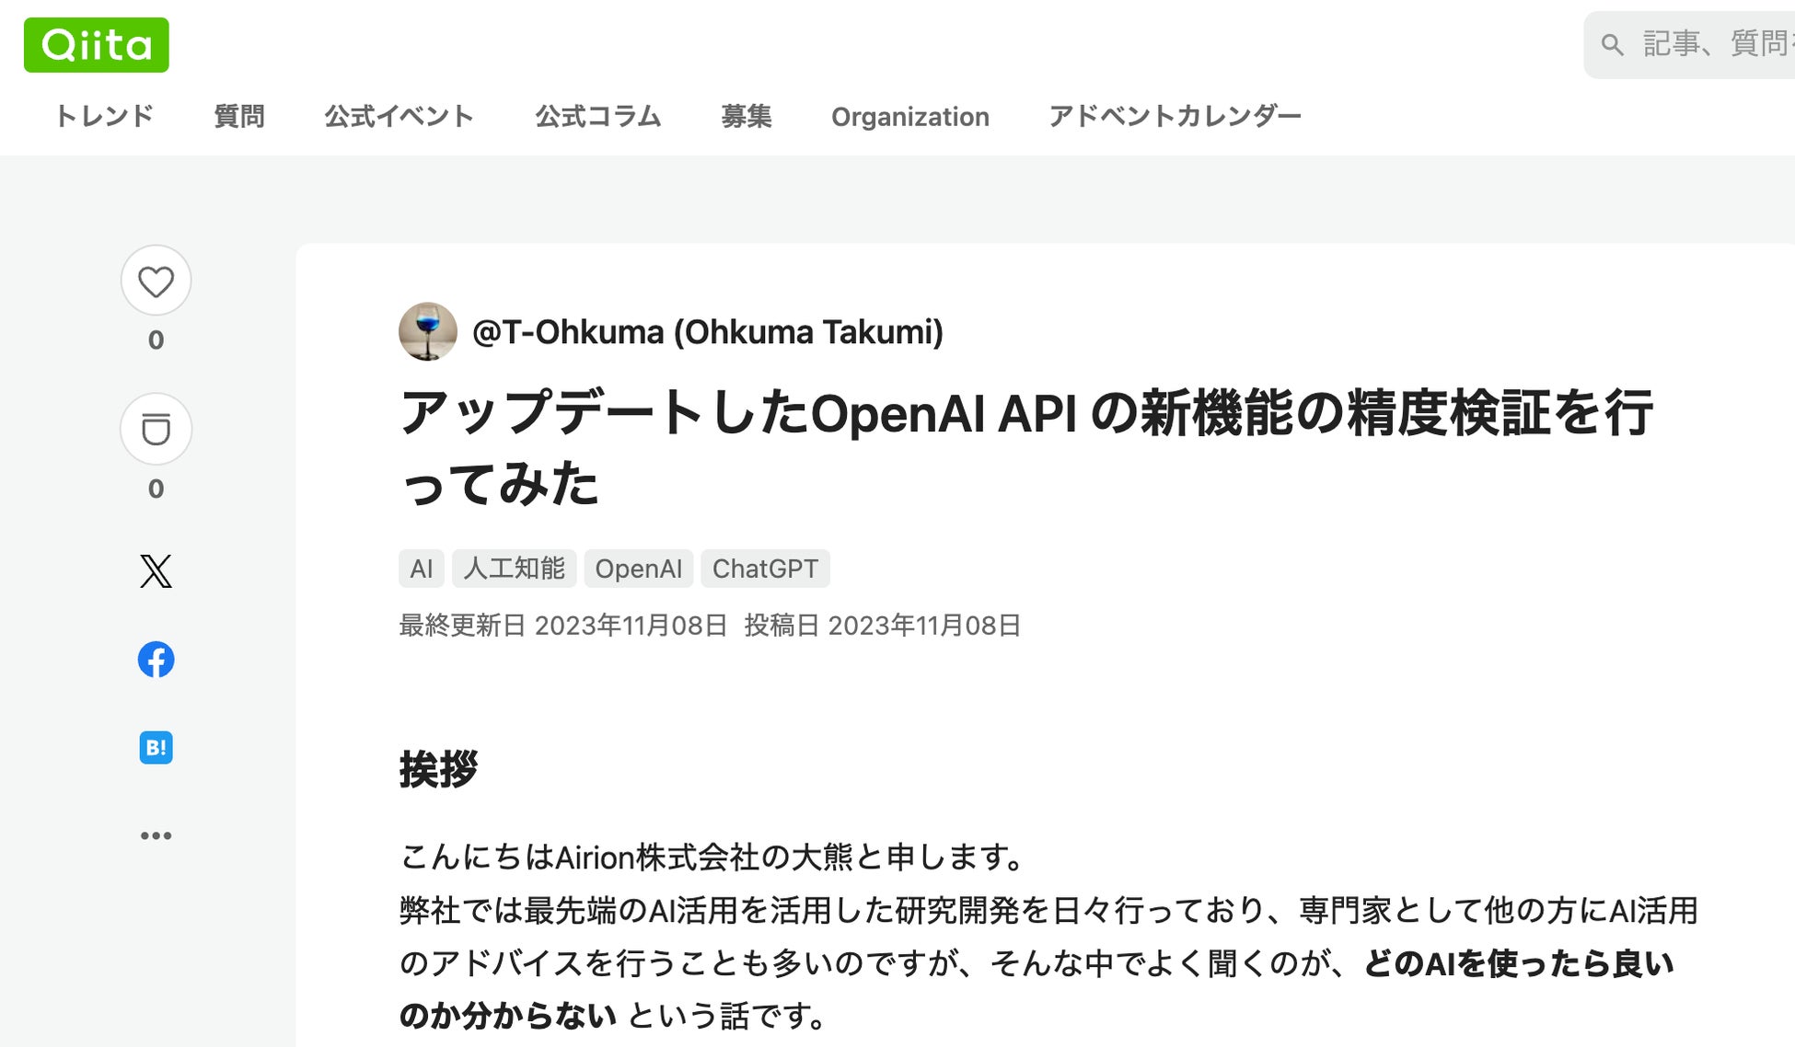Select 公式コラム in navigation
This screenshot has width=1795, height=1047.
(597, 117)
